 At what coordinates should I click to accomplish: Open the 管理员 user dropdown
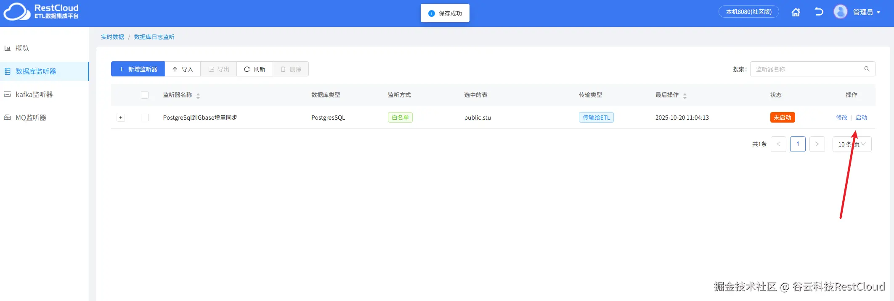(867, 12)
